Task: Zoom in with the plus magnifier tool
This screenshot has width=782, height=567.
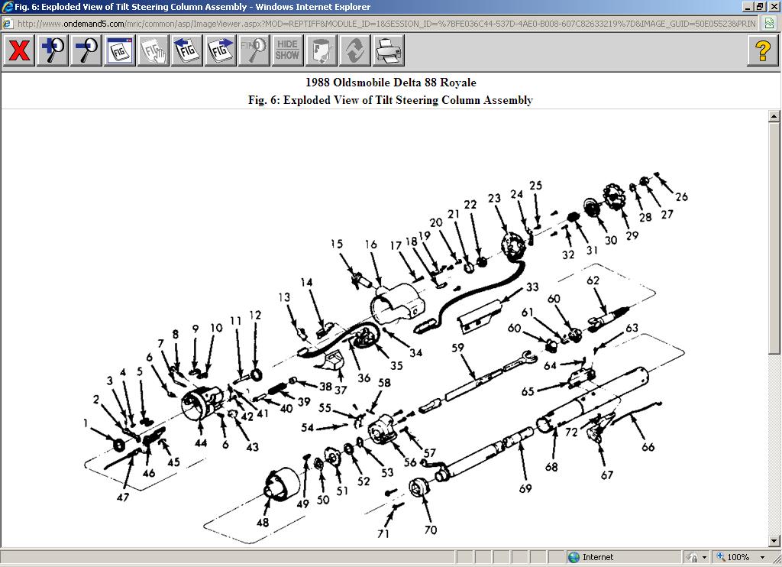Action: pyautogui.click(x=53, y=50)
